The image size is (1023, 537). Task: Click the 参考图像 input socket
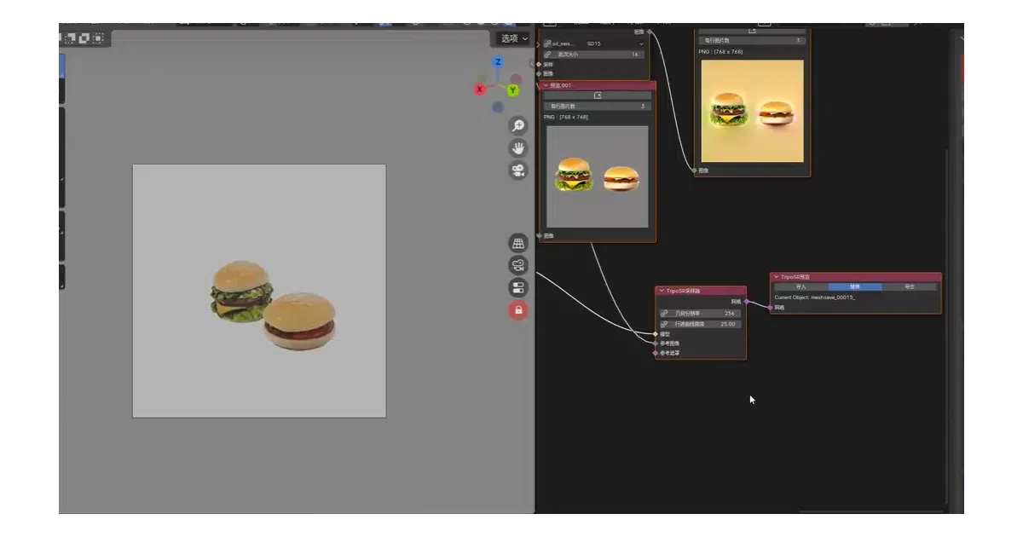click(656, 344)
